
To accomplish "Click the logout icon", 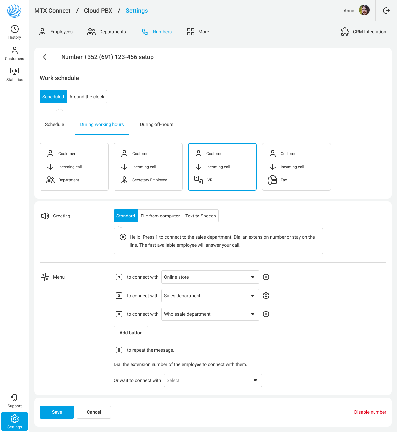I will [386, 11].
